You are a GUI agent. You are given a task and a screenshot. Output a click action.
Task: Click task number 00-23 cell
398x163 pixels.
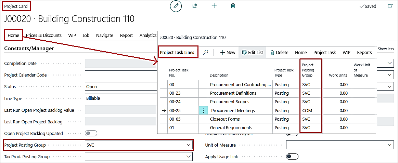pyautogui.click(x=183, y=93)
